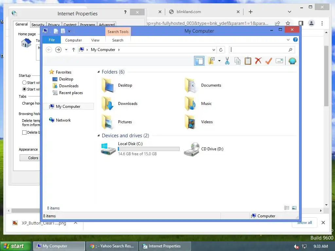The height and width of the screenshot is (251, 335).
Task: Expand the ribbon chevron
Action: (x=288, y=40)
